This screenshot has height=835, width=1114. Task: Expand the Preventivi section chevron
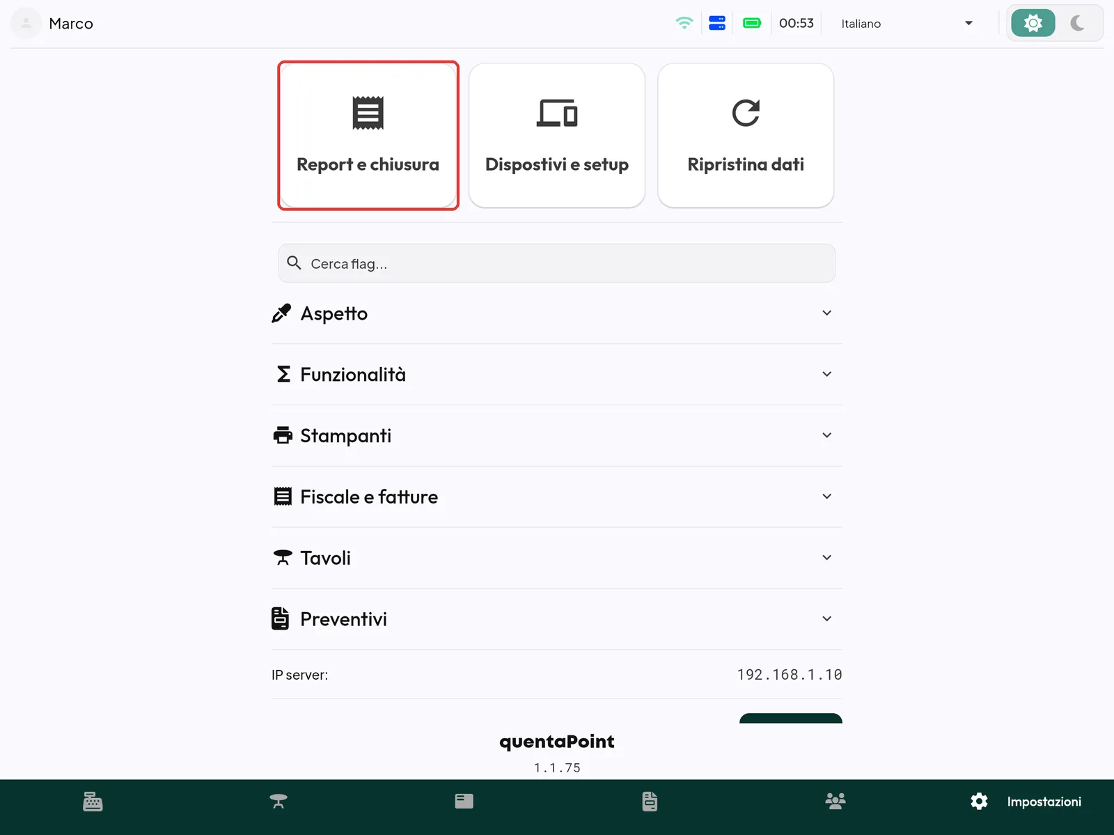(826, 619)
